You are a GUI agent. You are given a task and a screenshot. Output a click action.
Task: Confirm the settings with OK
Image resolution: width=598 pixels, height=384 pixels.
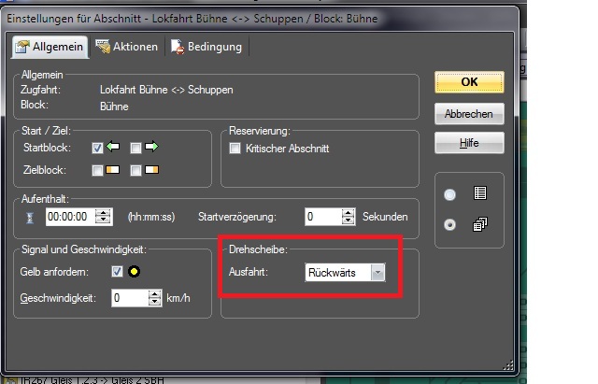point(469,82)
